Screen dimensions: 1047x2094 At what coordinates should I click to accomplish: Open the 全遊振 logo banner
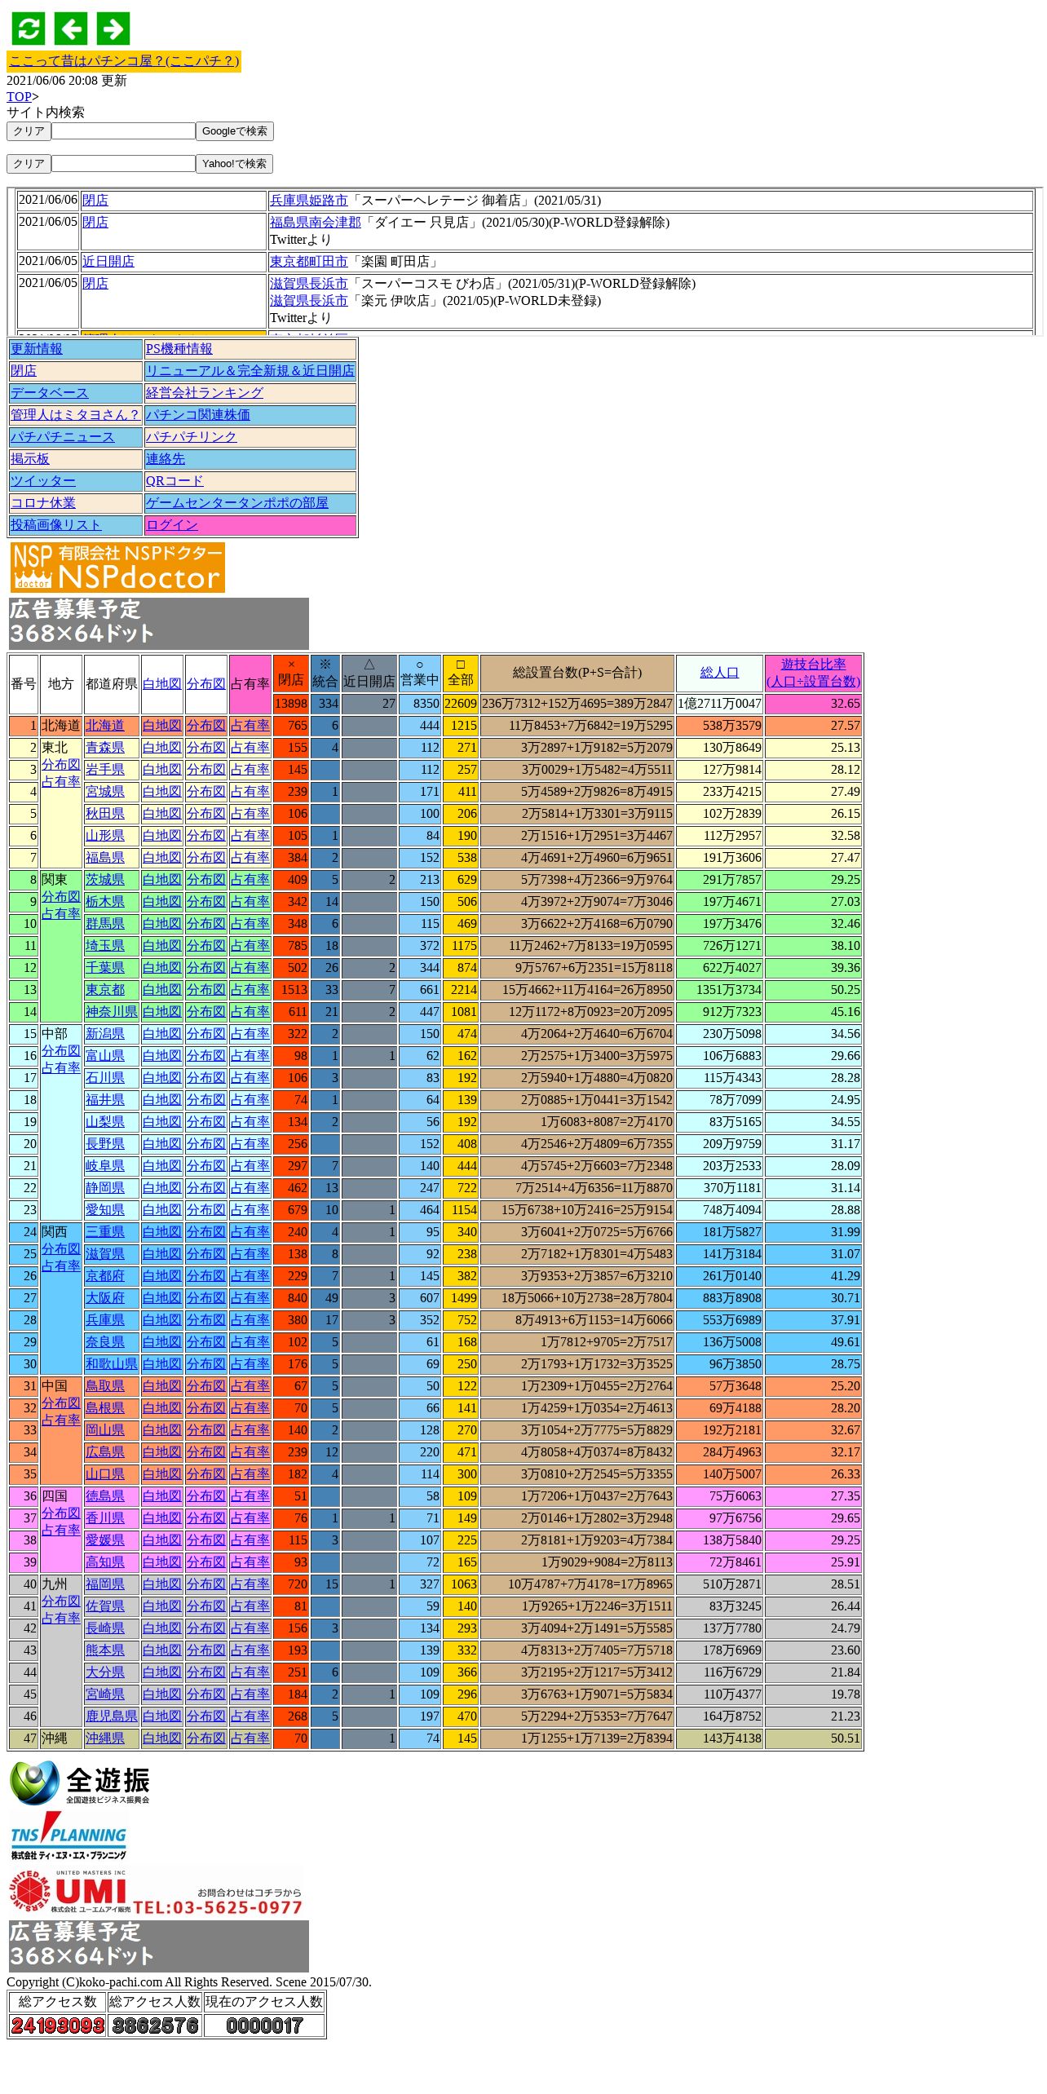tap(80, 1783)
